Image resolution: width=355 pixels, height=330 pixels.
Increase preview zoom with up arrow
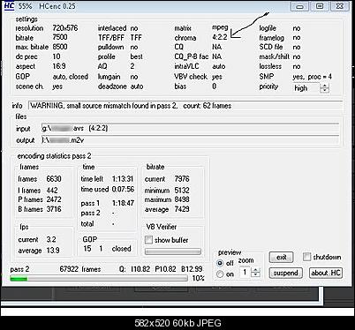[x=256, y=270]
